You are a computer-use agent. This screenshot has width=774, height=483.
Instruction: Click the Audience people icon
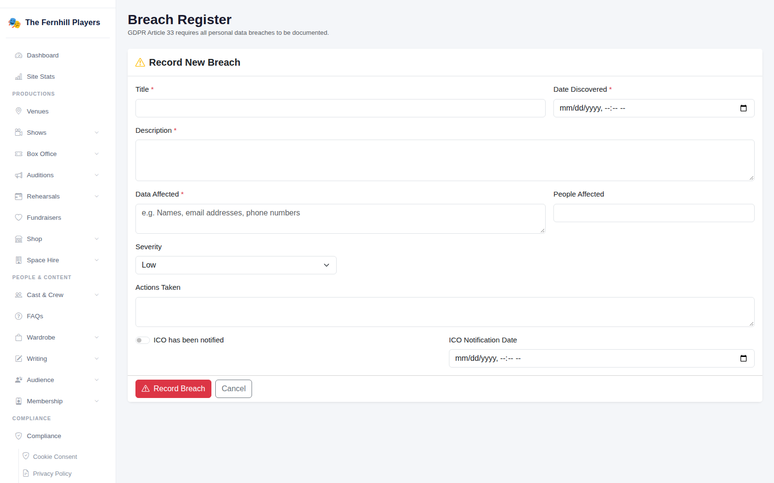18,380
